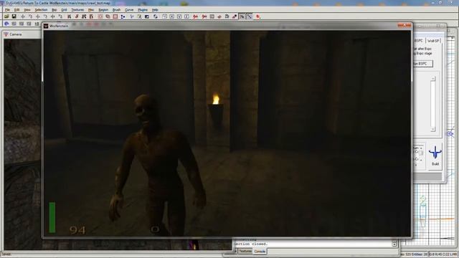Click the y-axis Rotate toolbar icon
Screen dimensions: 459x258
tap(45, 16)
